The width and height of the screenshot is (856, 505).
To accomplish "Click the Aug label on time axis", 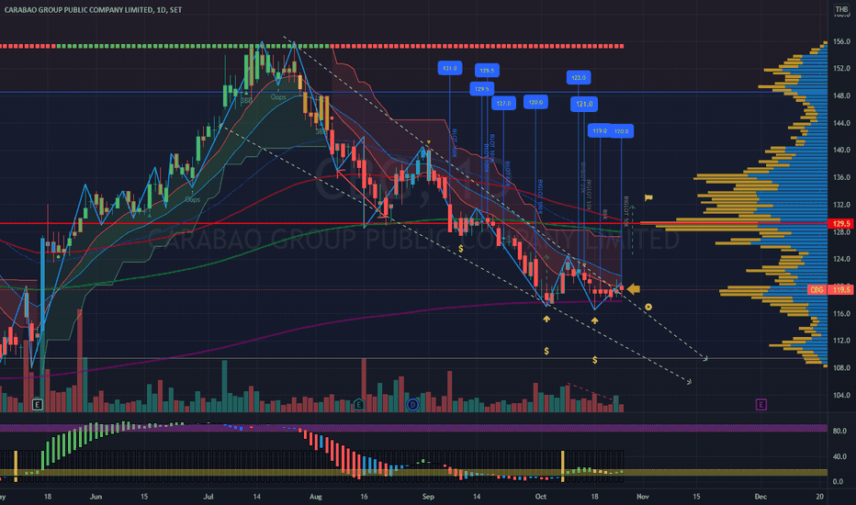I will click(316, 496).
